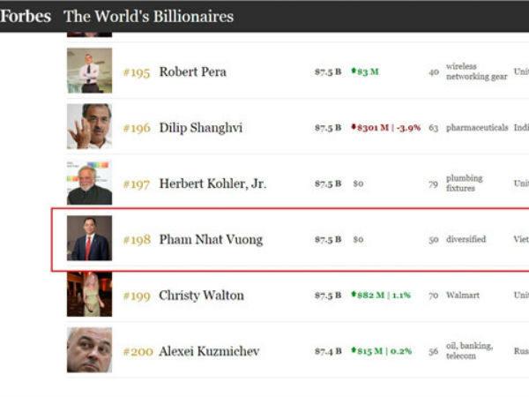The image size is (529, 397).
Task: Click the green up arrow beside $3 M
Action: click(x=354, y=71)
